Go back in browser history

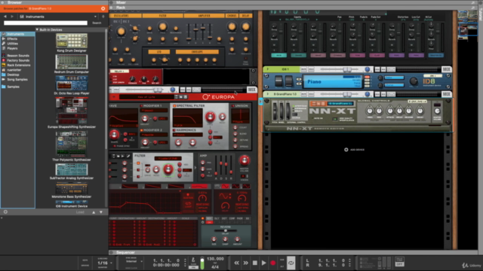coord(5,17)
